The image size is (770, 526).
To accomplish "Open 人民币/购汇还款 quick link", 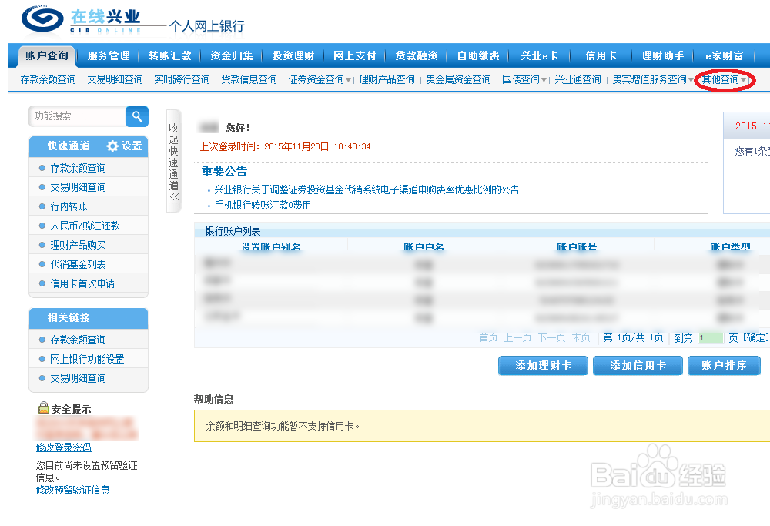I will [x=85, y=226].
